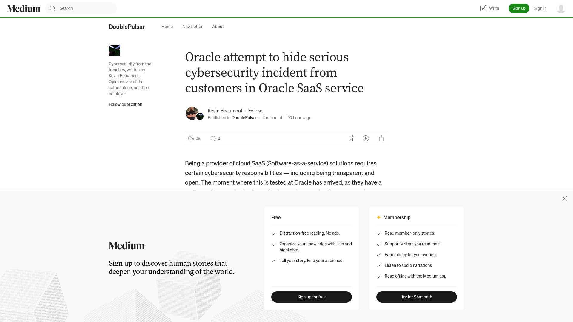Click the search magnifier icon

coord(53,8)
